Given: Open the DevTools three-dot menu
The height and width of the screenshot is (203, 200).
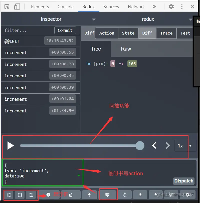Looking at the screenshot, I should pyautogui.click(x=182, y=7).
